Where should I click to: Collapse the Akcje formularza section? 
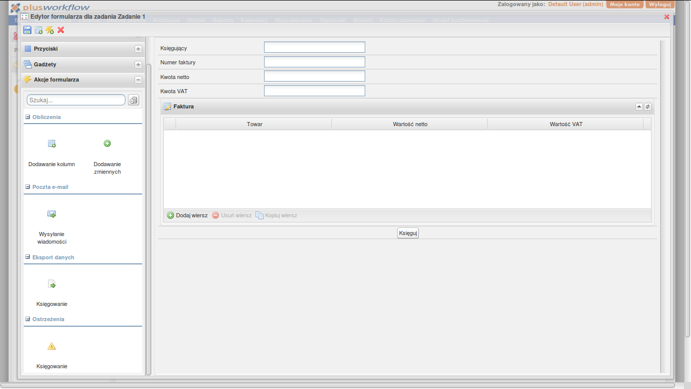138,80
